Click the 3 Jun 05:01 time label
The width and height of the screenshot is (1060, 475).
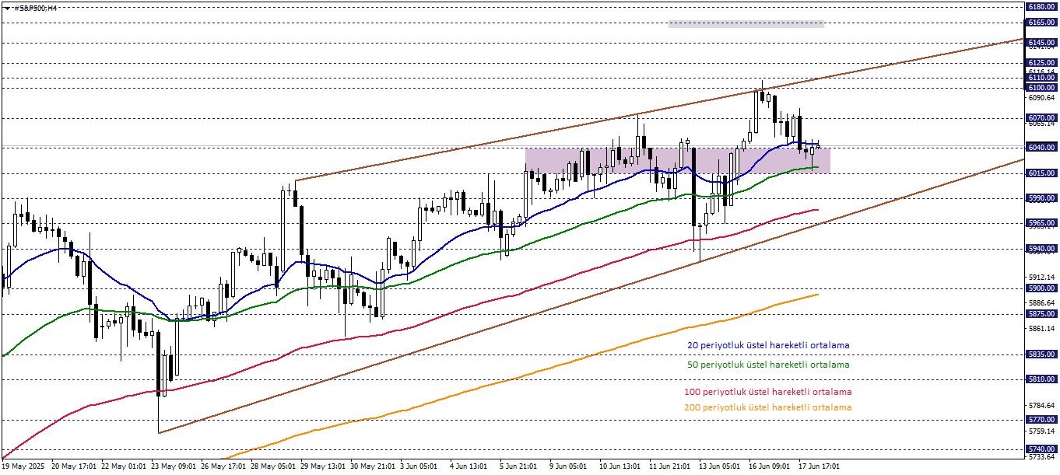point(419,466)
